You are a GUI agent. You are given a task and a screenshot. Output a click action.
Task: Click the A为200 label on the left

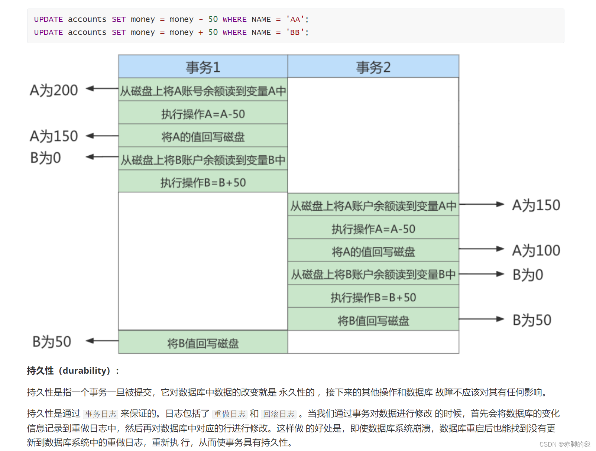coord(55,89)
